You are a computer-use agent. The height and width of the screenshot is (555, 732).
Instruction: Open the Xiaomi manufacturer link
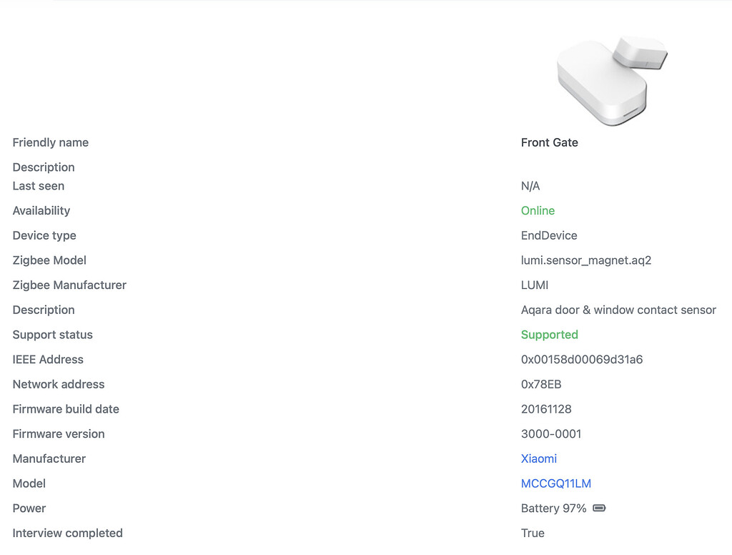[x=538, y=458]
